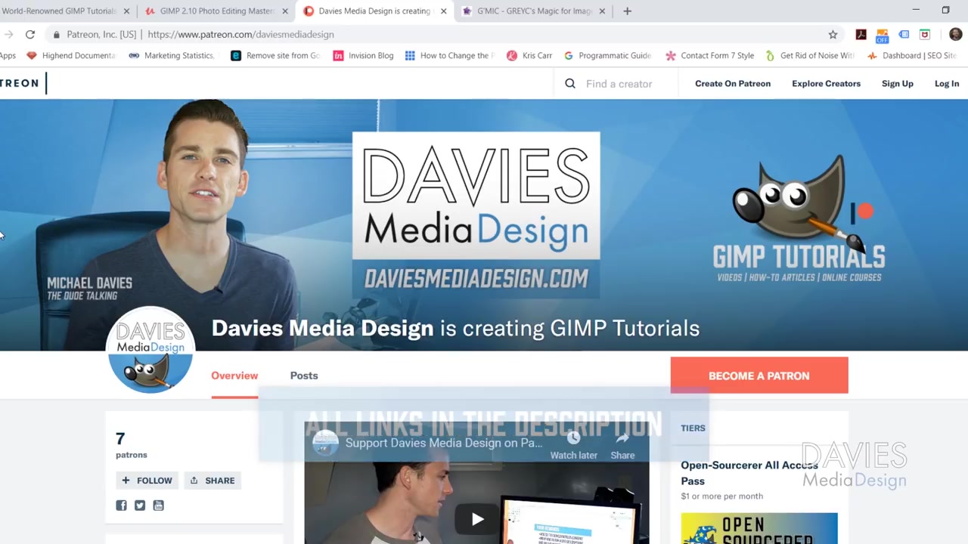The height and width of the screenshot is (544, 968).
Task: Click Log In in the header
Action: click(x=946, y=83)
